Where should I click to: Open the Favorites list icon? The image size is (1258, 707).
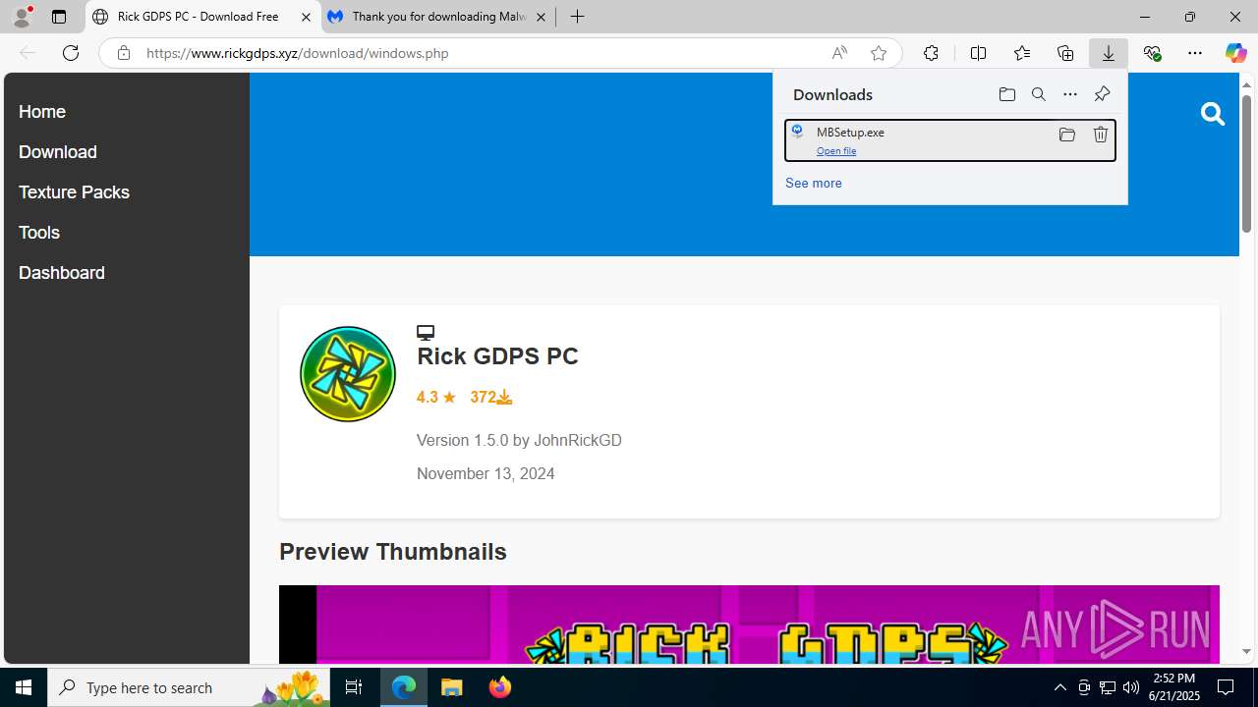coord(1022,53)
